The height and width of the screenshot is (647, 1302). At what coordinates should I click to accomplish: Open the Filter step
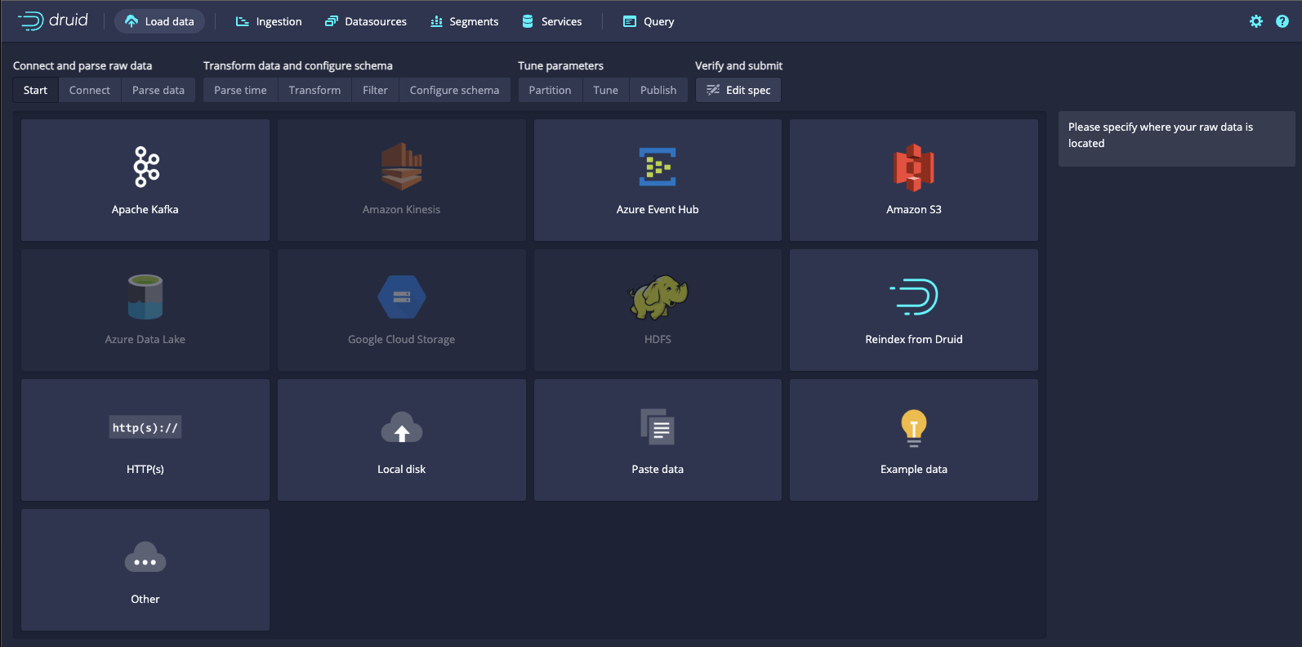pyautogui.click(x=375, y=90)
